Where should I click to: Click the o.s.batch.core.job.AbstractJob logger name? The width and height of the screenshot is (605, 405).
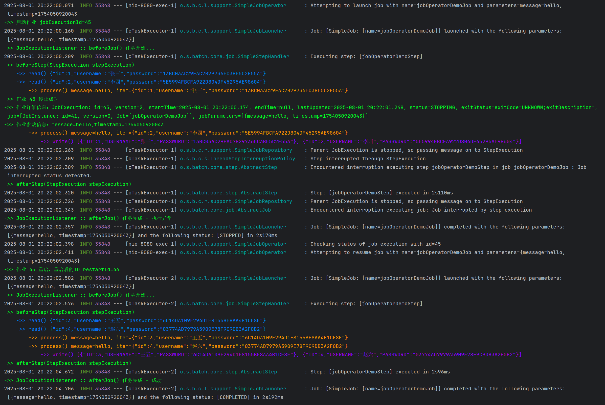[x=226, y=210]
